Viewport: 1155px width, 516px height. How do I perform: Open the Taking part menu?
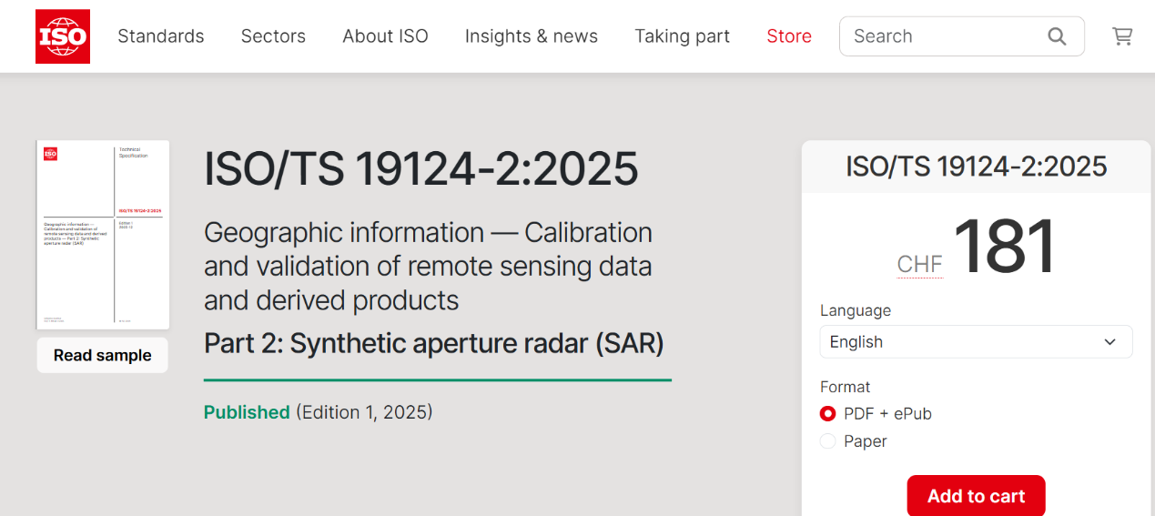click(682, 36)
